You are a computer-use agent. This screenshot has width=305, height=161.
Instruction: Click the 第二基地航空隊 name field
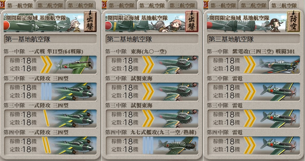(x=152, y=39)
